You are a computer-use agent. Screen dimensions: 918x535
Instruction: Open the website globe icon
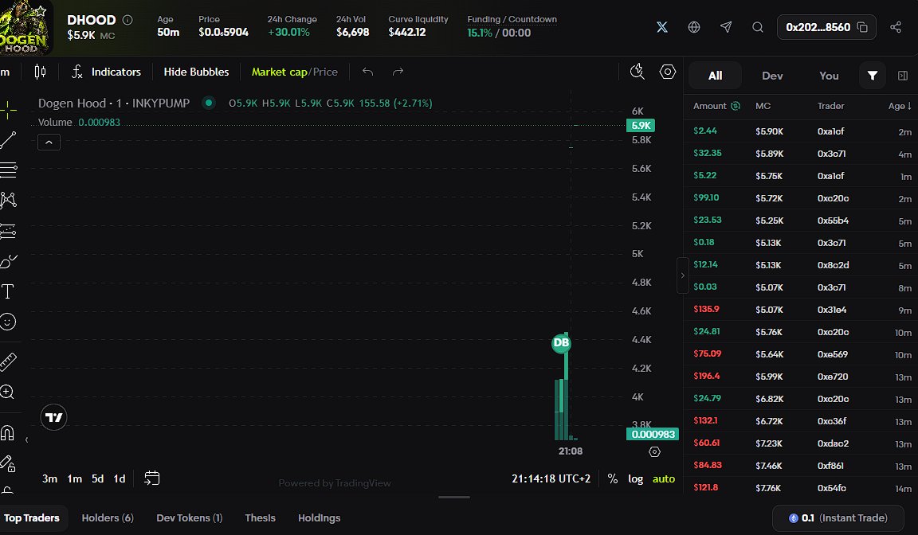coord(694,27)
